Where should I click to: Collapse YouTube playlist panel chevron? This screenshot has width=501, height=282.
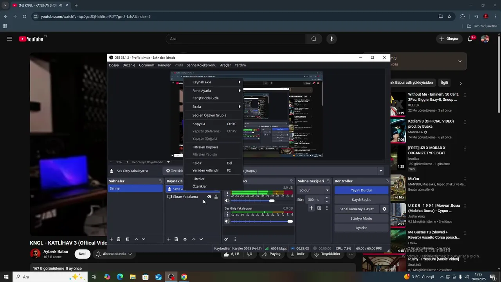click(460, 61)
